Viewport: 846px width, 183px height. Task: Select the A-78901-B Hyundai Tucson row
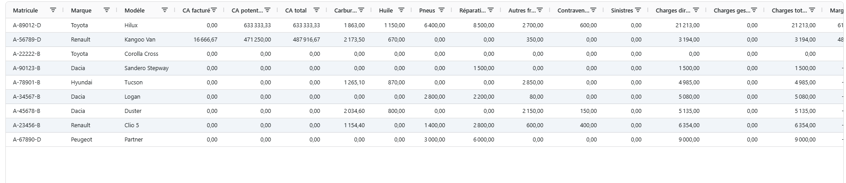point(425,83)
